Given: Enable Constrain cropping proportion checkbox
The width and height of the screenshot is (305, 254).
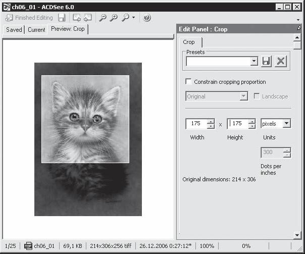Looking at the screenshot, I should click(188, 81).
